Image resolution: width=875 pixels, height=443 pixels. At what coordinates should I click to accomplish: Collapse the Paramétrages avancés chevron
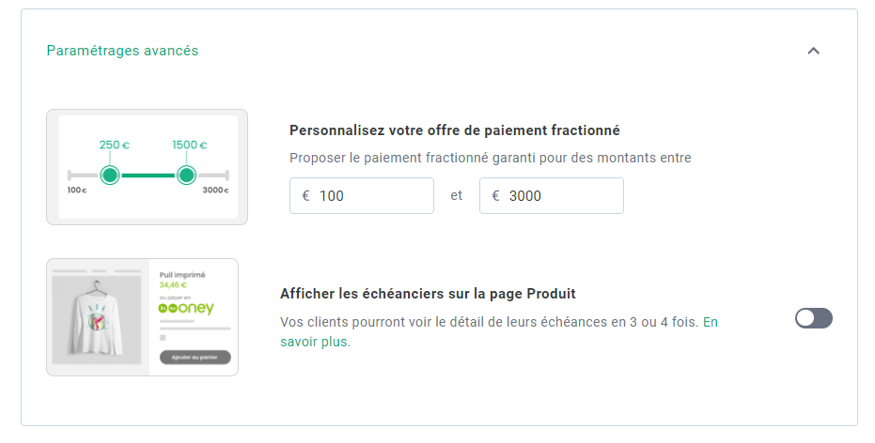pyautogui.click(x=813, y=51)
